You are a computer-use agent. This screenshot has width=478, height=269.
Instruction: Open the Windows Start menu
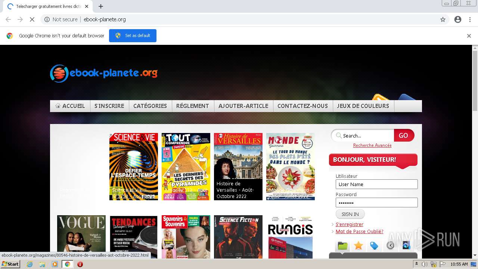click(10, 264)
